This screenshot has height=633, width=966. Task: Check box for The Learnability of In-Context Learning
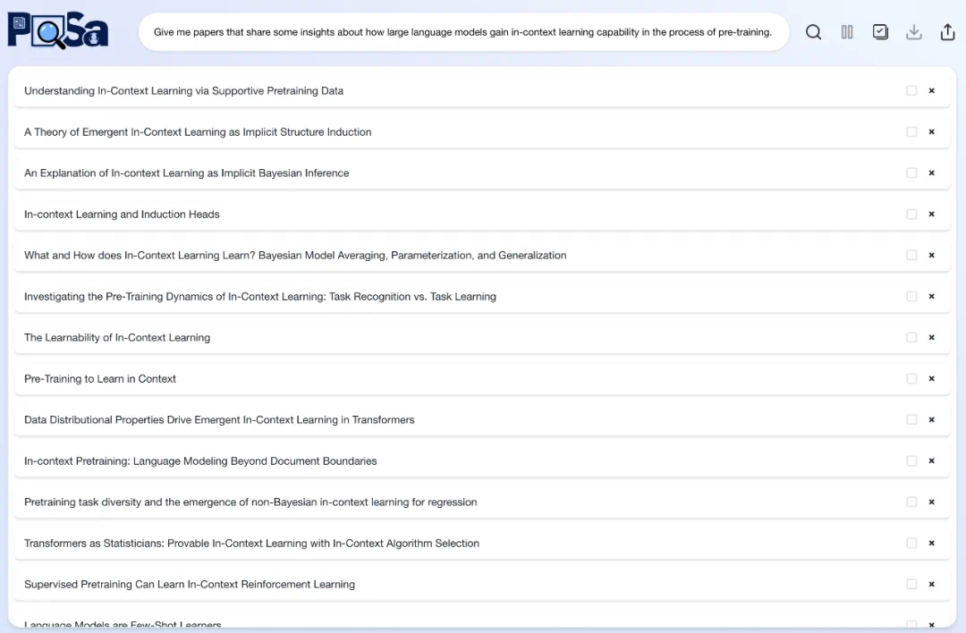[x=911, y=337]
